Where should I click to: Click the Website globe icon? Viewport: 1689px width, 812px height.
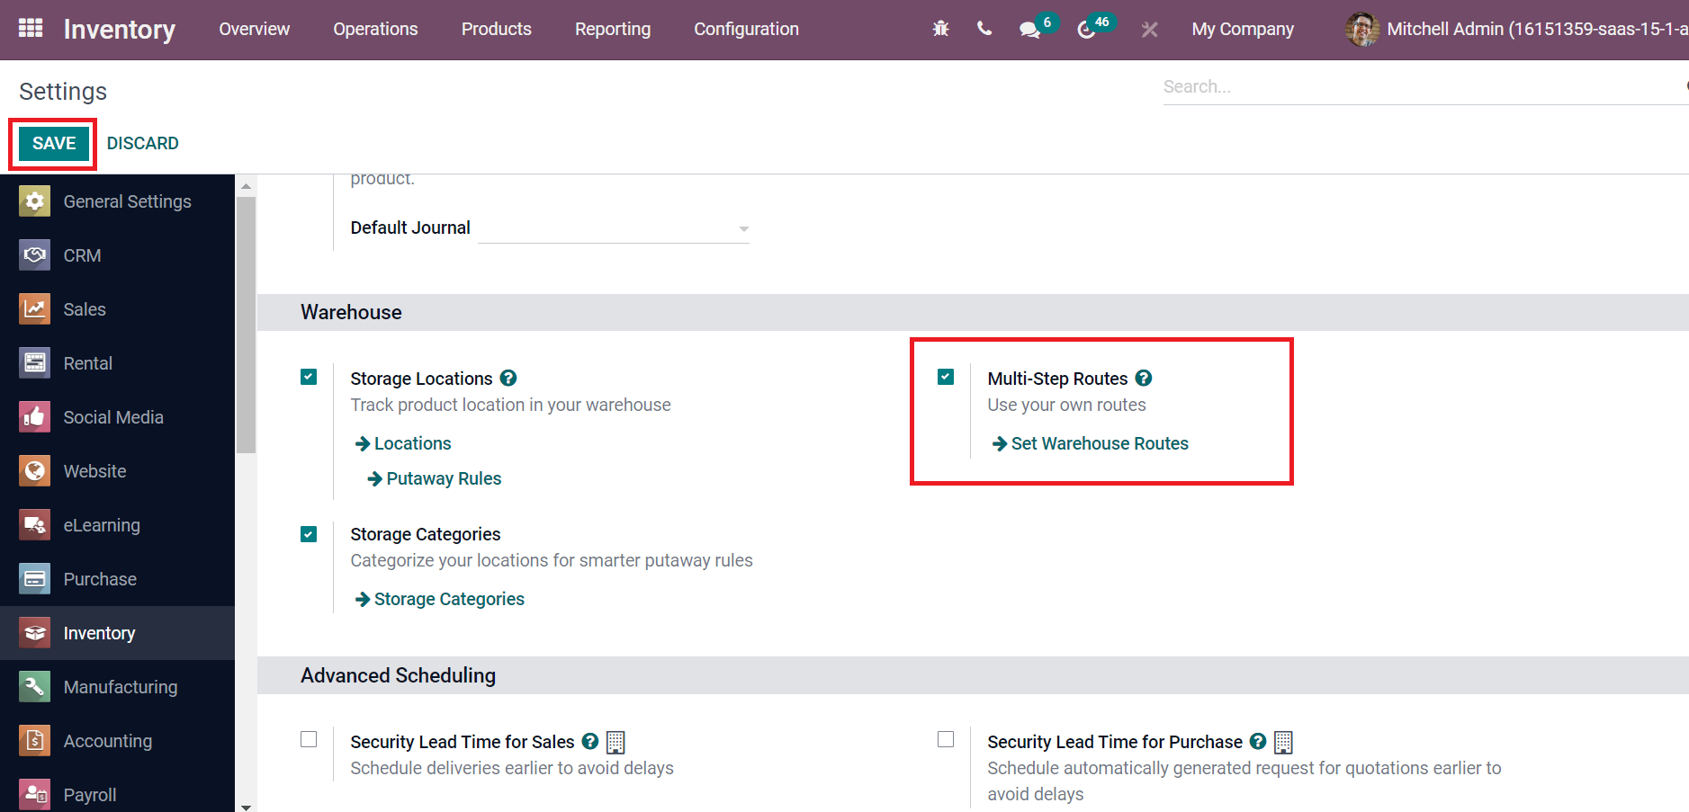click(34, 471)
